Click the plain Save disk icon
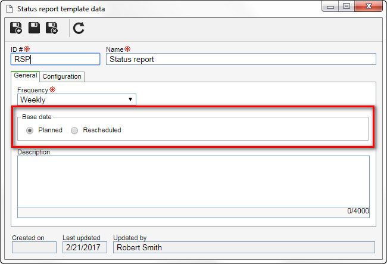This screenshot has width=387, height=264. tap(34, 27)
